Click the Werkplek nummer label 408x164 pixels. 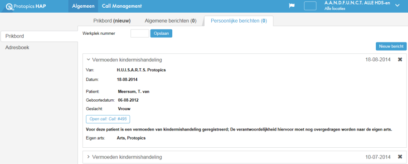pyautogui.click(x=99, y=33)
